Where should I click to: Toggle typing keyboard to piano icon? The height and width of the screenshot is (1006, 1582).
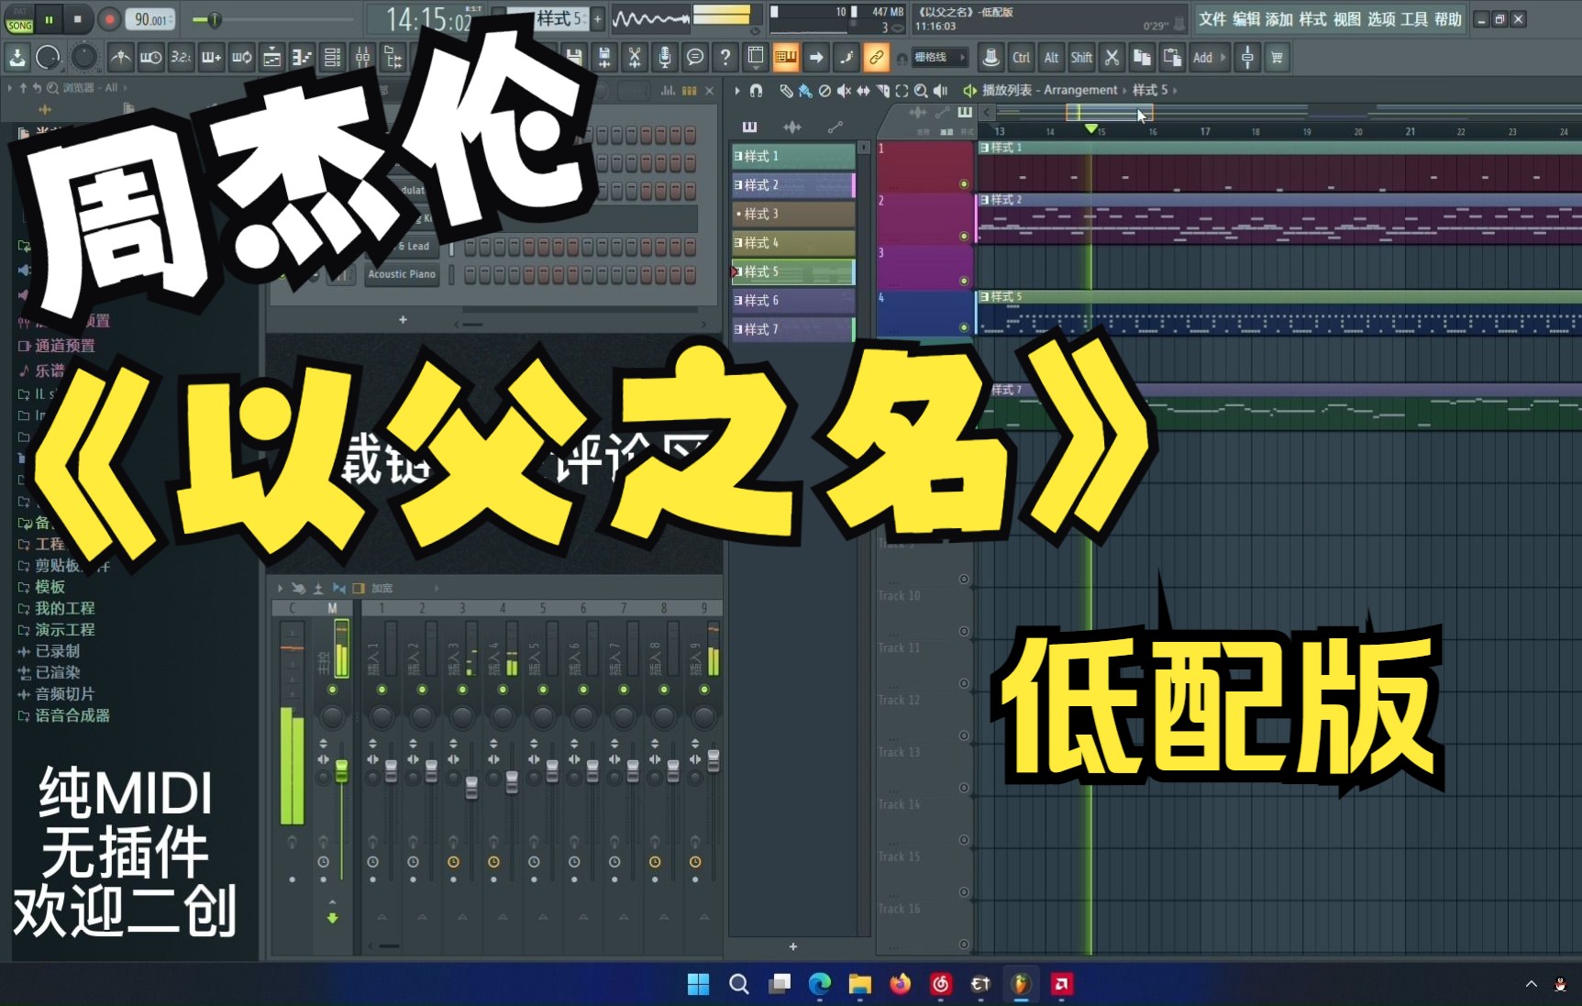click(786, 58)
